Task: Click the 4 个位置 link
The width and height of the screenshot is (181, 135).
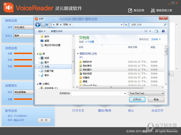Action: [x=90, y=42]
